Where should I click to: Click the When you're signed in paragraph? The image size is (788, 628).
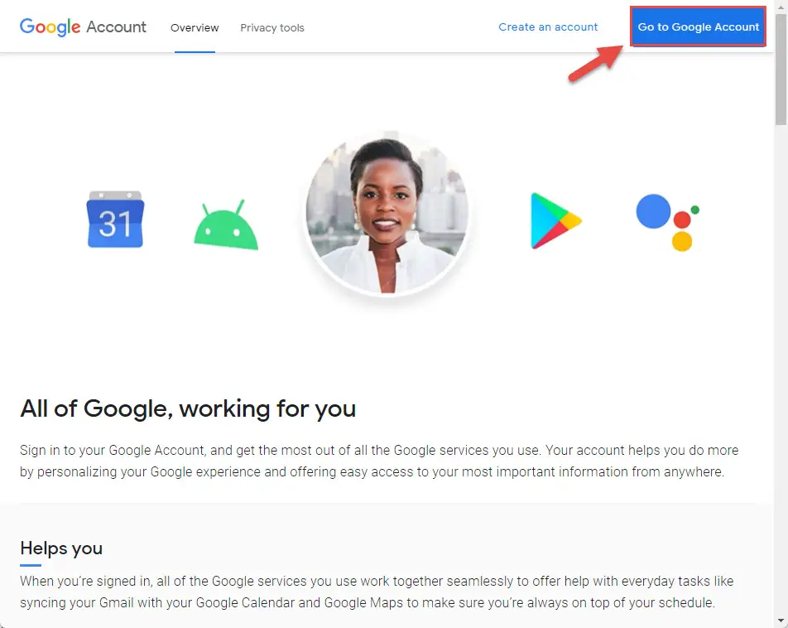[x=377, y=592]
